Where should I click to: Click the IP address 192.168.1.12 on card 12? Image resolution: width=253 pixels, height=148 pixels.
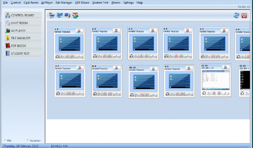coord(208,68)
